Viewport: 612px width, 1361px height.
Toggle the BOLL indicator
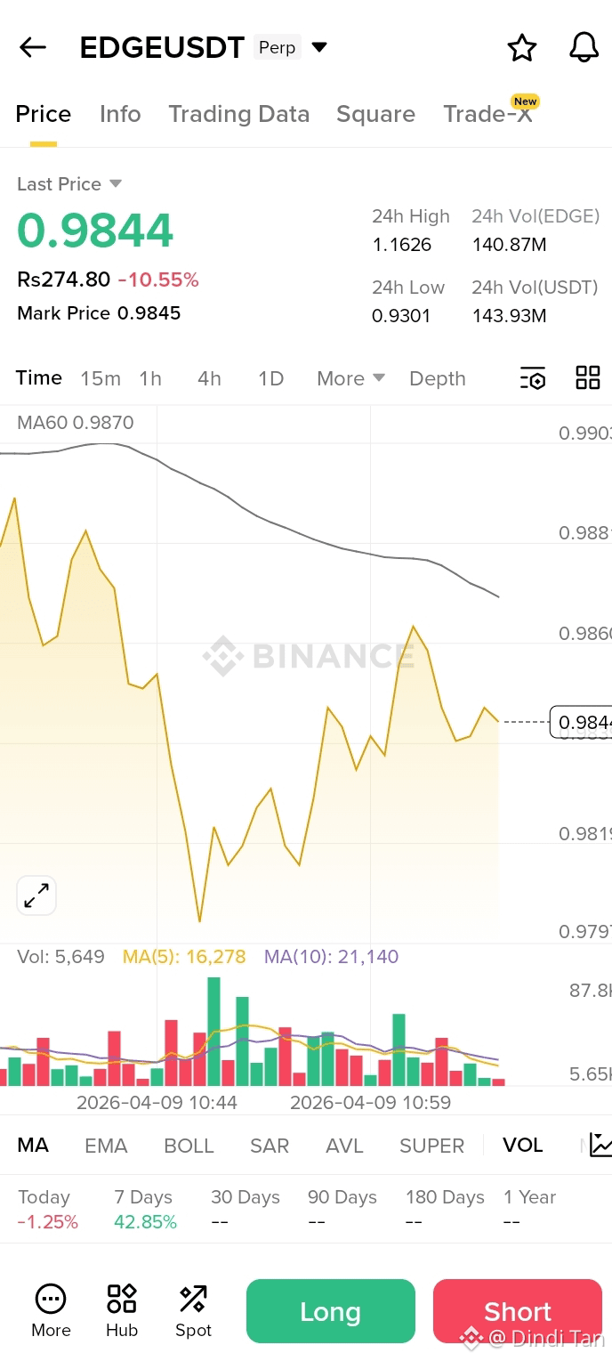click(x=189, y=1146)
